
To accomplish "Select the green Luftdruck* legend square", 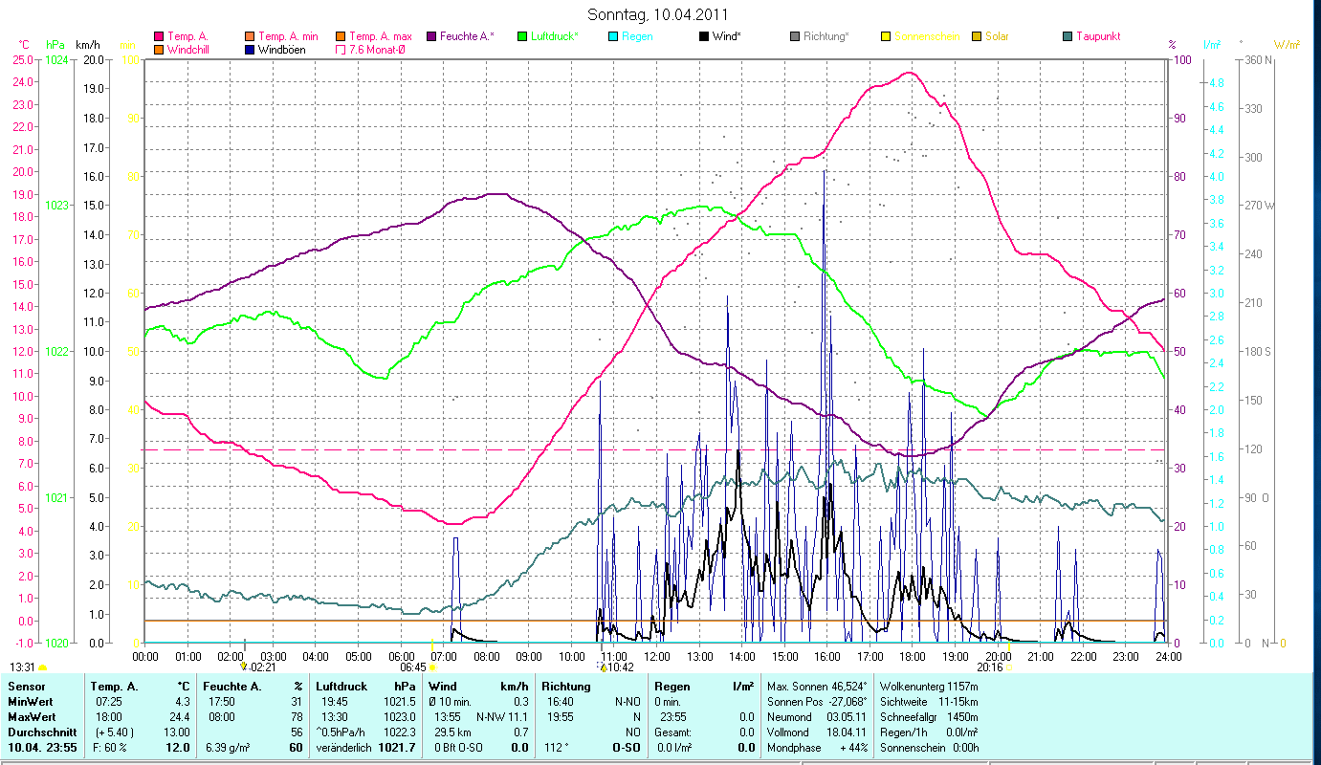I will (x=522, y=36).
